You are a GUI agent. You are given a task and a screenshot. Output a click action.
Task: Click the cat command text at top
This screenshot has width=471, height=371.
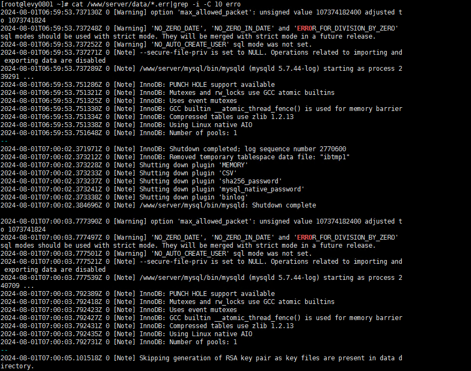click(156, 4)
